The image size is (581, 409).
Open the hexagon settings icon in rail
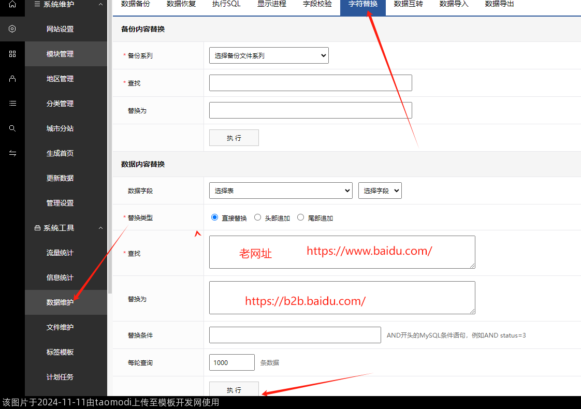(x=12, y=29)
